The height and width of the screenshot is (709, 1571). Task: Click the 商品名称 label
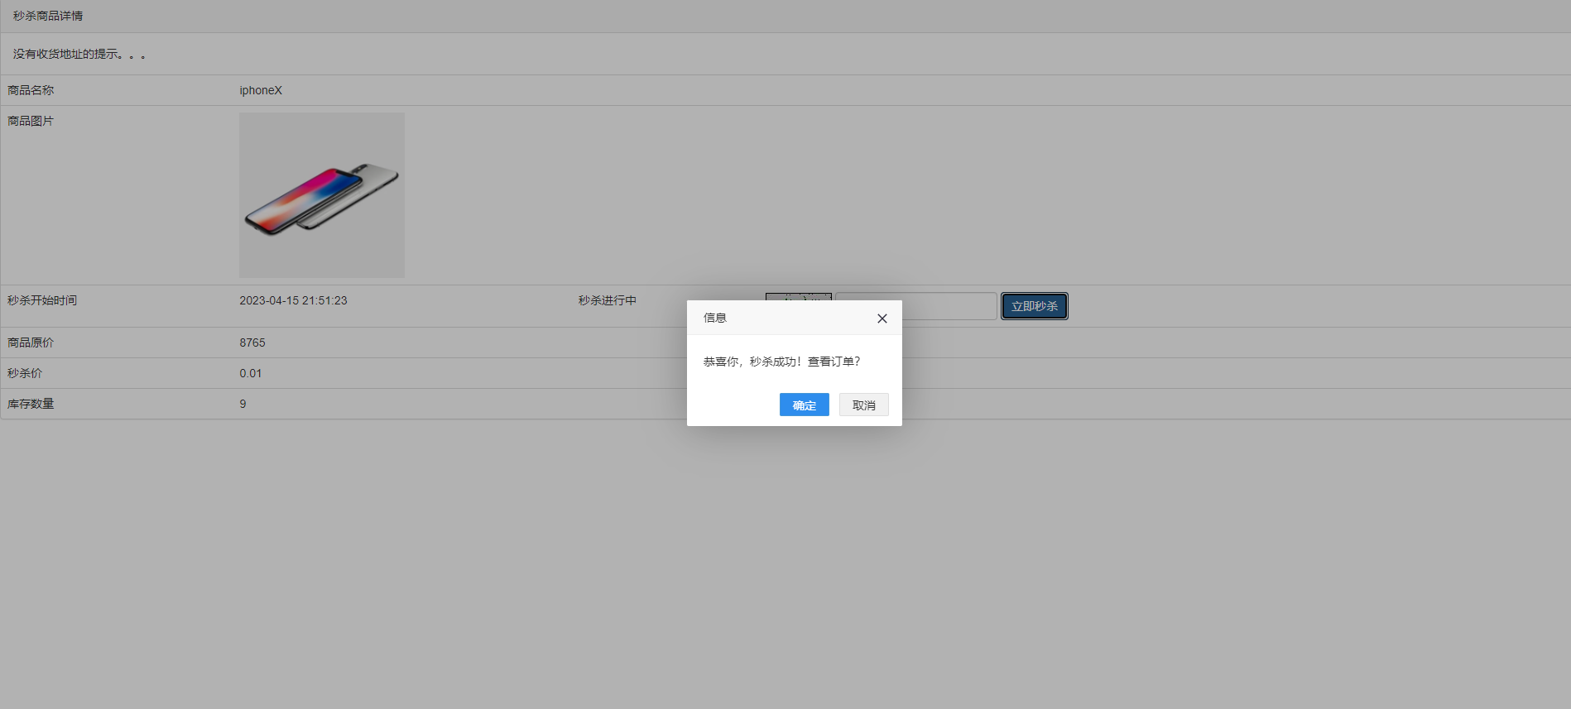[x=31, y=90]
